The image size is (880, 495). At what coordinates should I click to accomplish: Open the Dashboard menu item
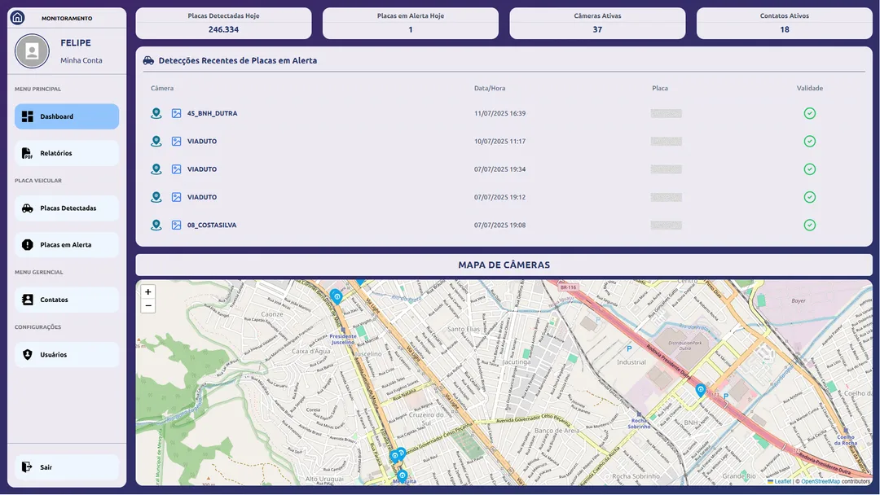tap(67, 116)
